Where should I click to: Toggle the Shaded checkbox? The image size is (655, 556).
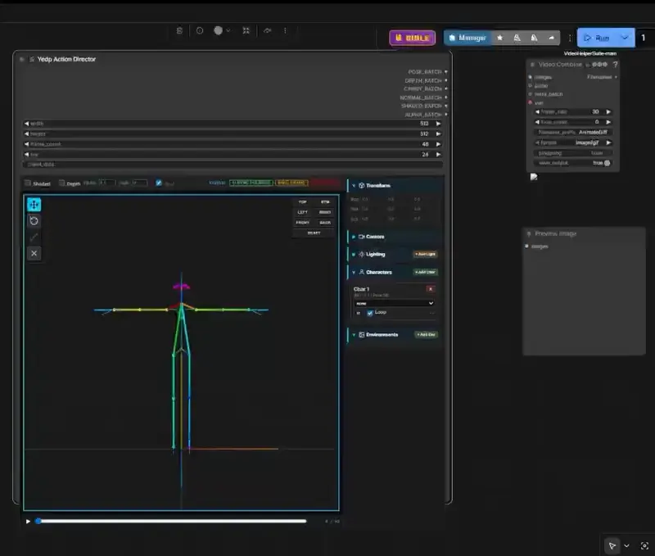click(x=28, y=183)
